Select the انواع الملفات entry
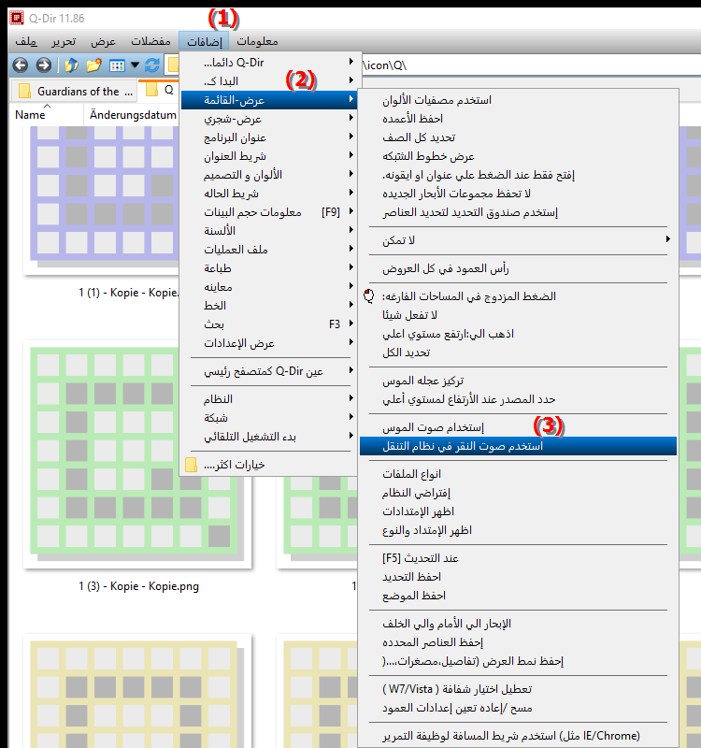 point(518,474)
